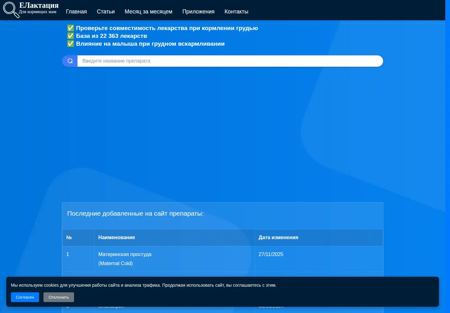Click the search magnifier icon button
450x313 pixels.
(70, 61)
